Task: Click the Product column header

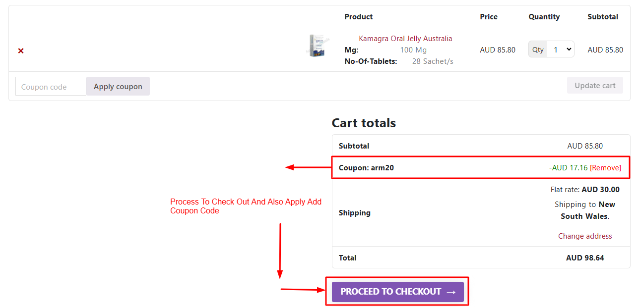Action: tap(359, 17)
